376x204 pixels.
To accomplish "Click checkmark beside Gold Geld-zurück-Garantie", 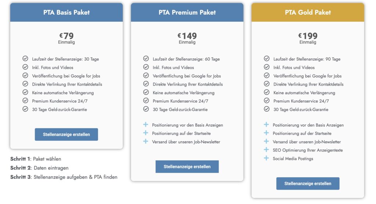I will (x=267, y=109).
